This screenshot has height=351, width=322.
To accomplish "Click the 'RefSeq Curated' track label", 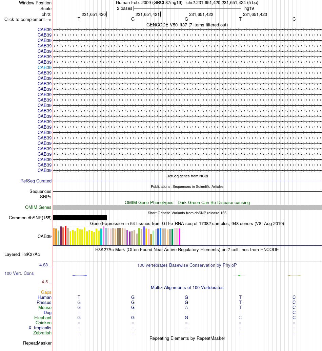I will 36,181.
